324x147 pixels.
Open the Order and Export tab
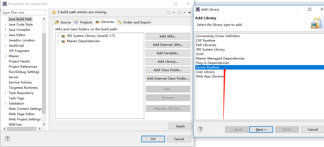(x=134, y=22)
